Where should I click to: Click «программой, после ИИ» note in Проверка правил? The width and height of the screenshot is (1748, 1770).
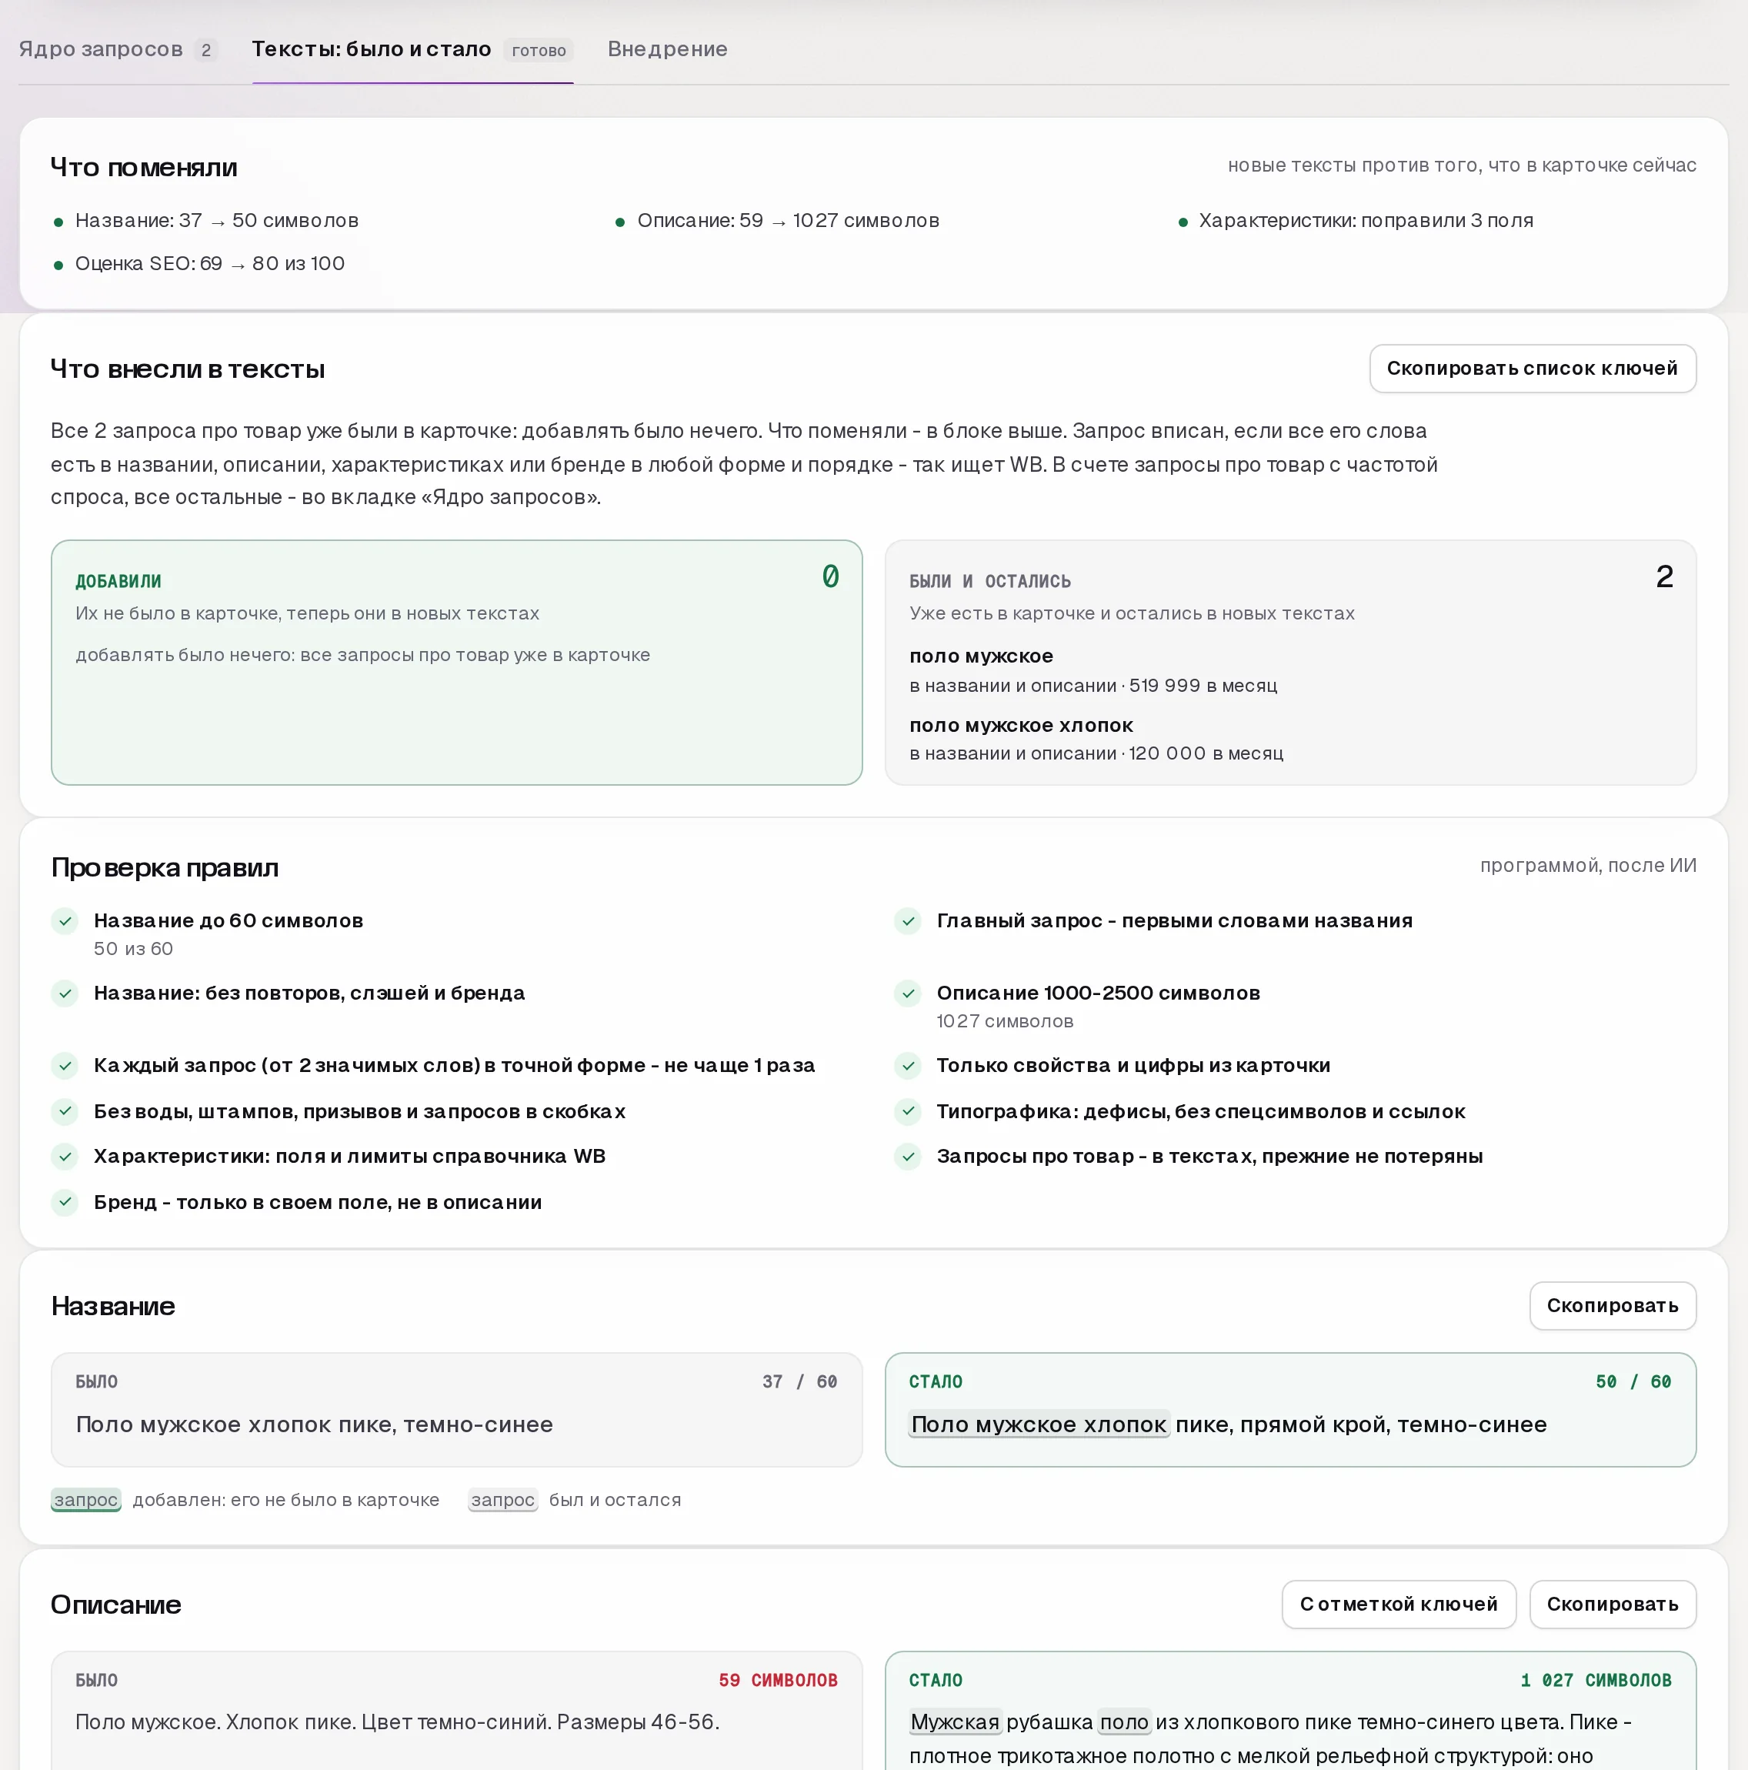(x=1588, y=866)
